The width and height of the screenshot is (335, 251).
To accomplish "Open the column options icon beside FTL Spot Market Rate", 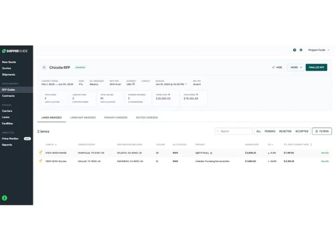I will tap(311, 145).
